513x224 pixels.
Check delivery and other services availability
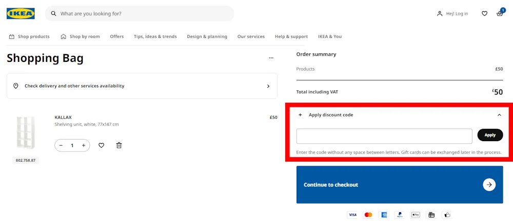pos(142,86)
